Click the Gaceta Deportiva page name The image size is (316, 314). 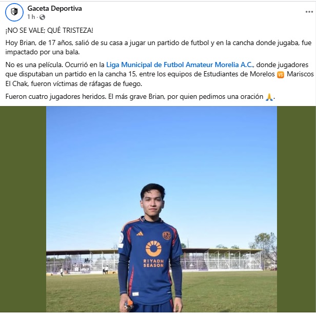point(54,9)
